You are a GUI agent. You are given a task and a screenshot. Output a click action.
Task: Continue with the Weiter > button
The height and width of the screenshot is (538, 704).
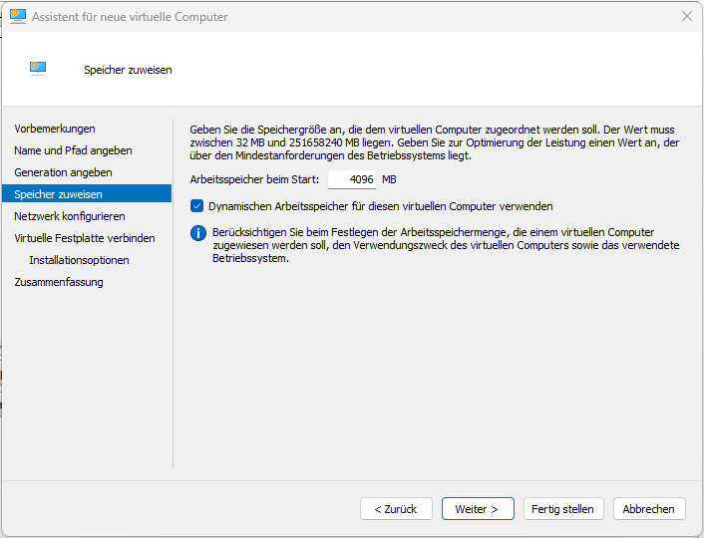(477, 509)
